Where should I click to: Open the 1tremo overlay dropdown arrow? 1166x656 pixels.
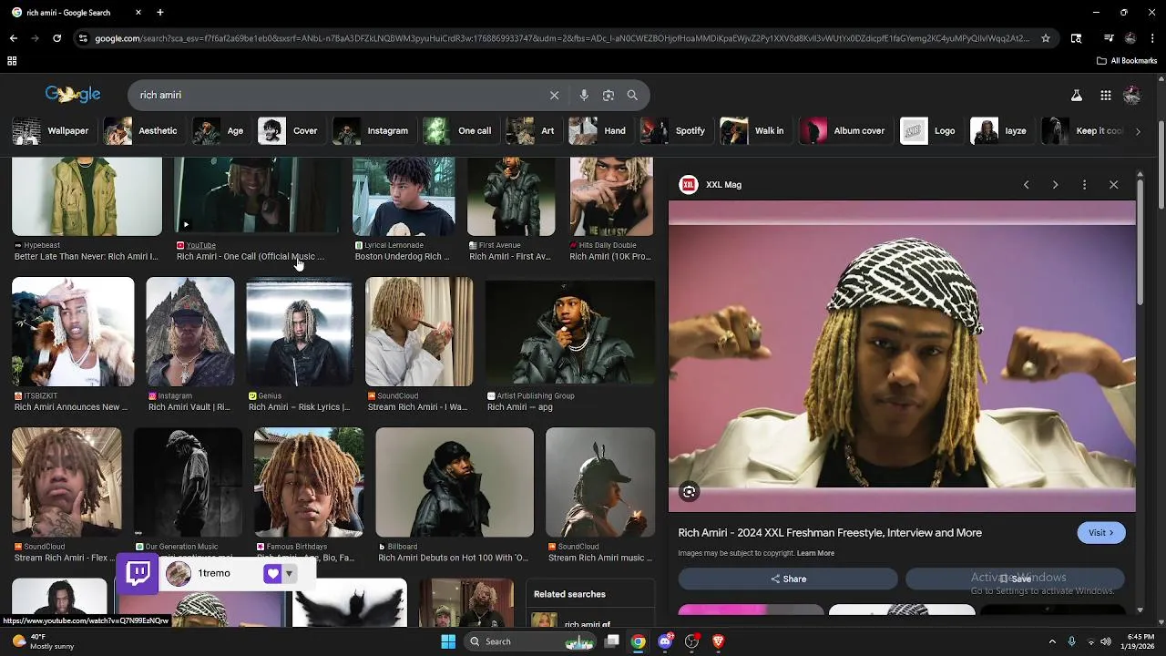coord(289,574)
